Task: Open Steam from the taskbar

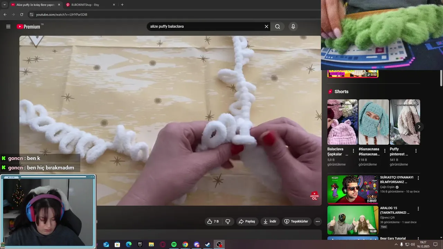Action: 208,245
